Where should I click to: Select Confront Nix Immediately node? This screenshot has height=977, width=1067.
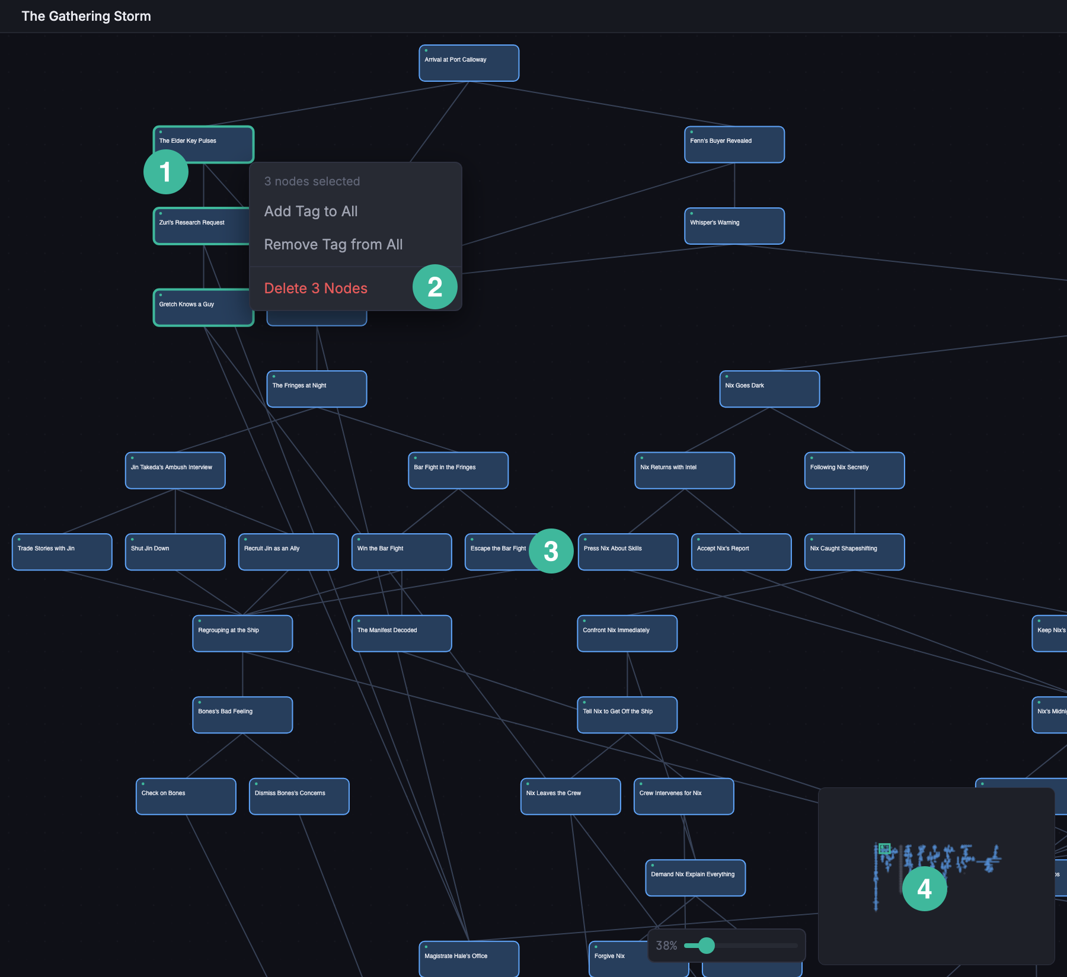(627, 634)
